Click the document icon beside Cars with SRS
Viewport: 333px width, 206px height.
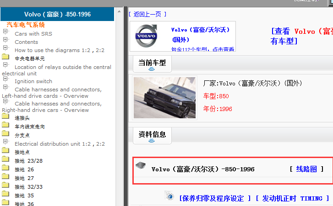5,32
